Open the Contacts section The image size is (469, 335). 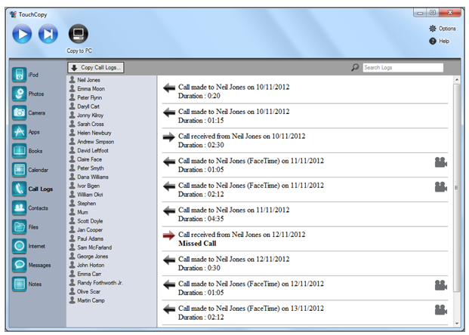click(30, 208)
